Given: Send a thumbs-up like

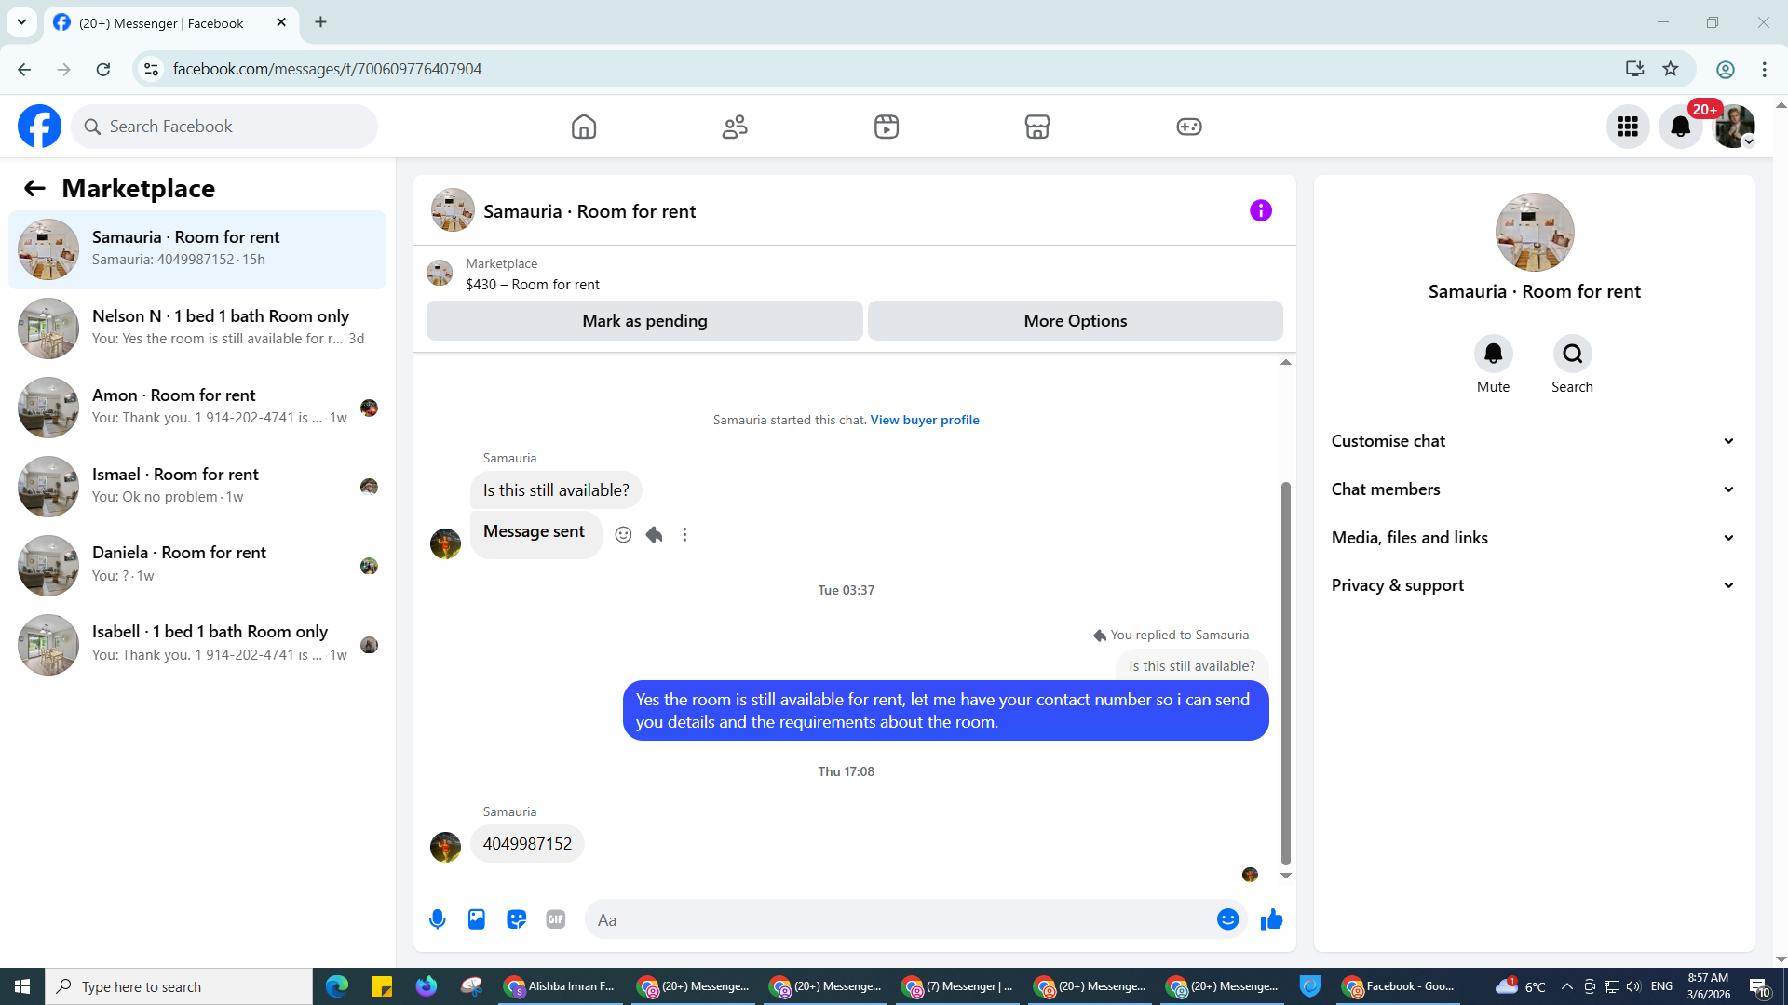Looking at the screenshot, I should coord(1271,919).
